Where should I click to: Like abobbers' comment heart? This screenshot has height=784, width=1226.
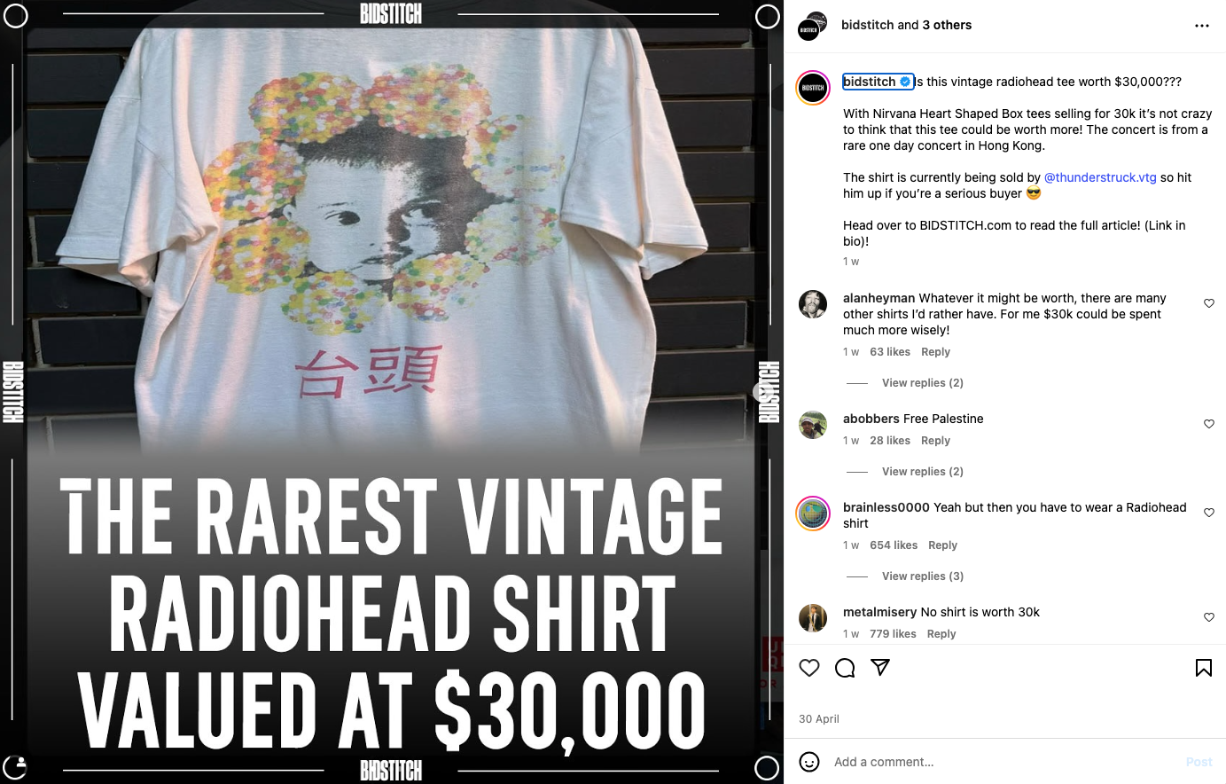[x=1209, y=424]
